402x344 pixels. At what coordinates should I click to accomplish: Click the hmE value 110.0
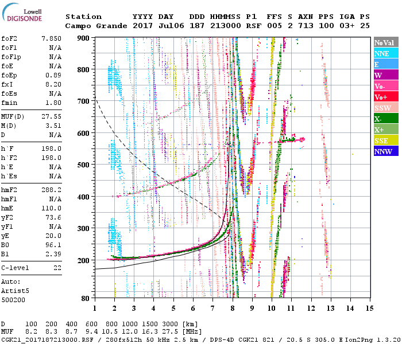pyautogui.click(x=51, y=208)
